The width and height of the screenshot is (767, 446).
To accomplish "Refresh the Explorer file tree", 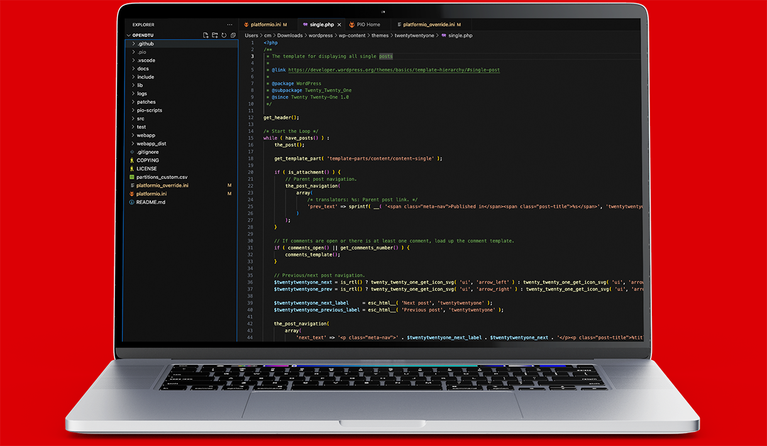I will click(223, 35).
